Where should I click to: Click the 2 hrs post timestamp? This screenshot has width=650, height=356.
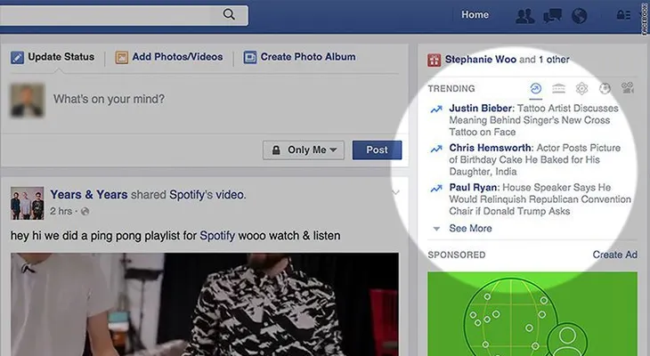[61, 211]
